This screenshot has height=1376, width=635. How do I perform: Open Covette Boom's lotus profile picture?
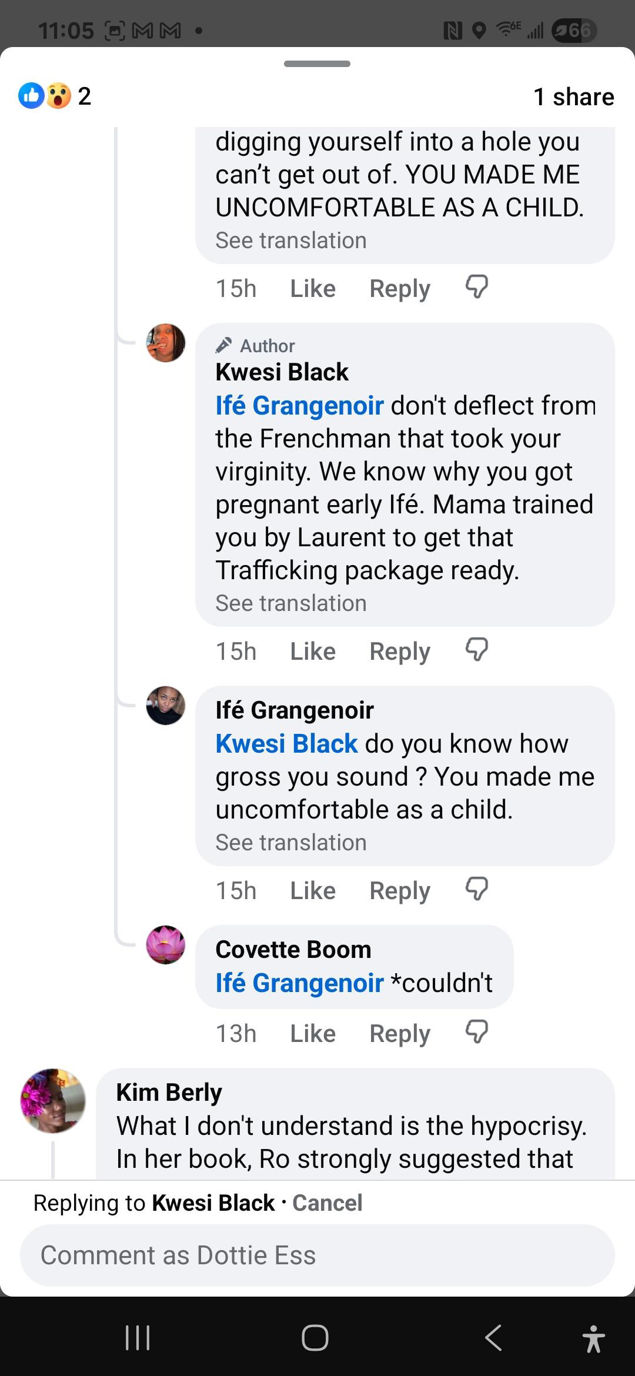click(166, 945)
